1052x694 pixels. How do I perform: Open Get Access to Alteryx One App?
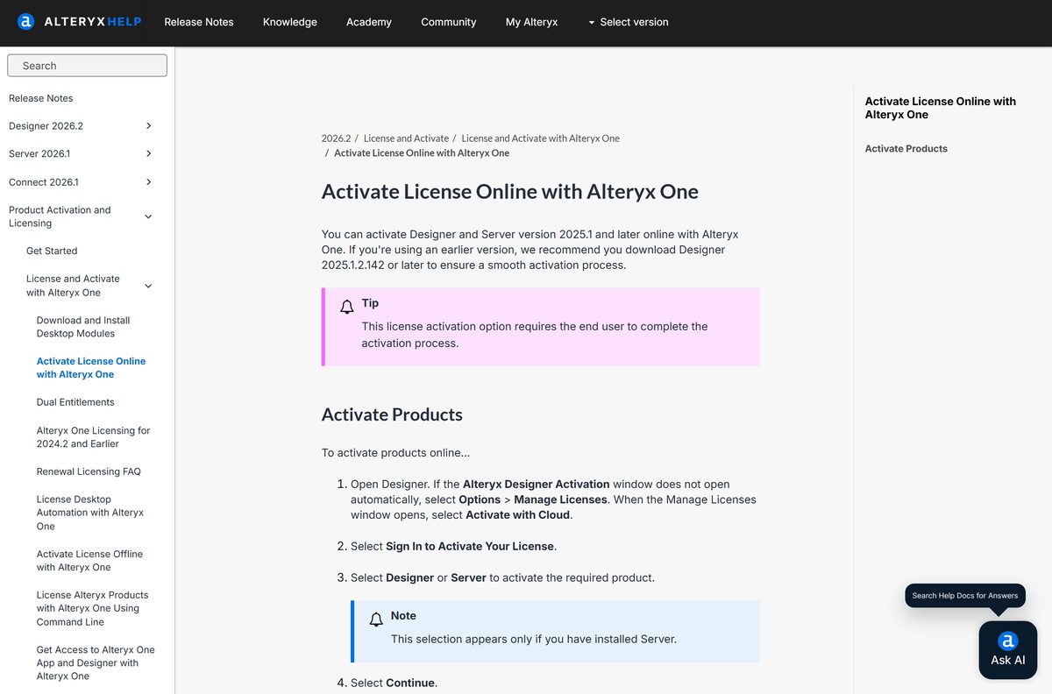(96, 663)
